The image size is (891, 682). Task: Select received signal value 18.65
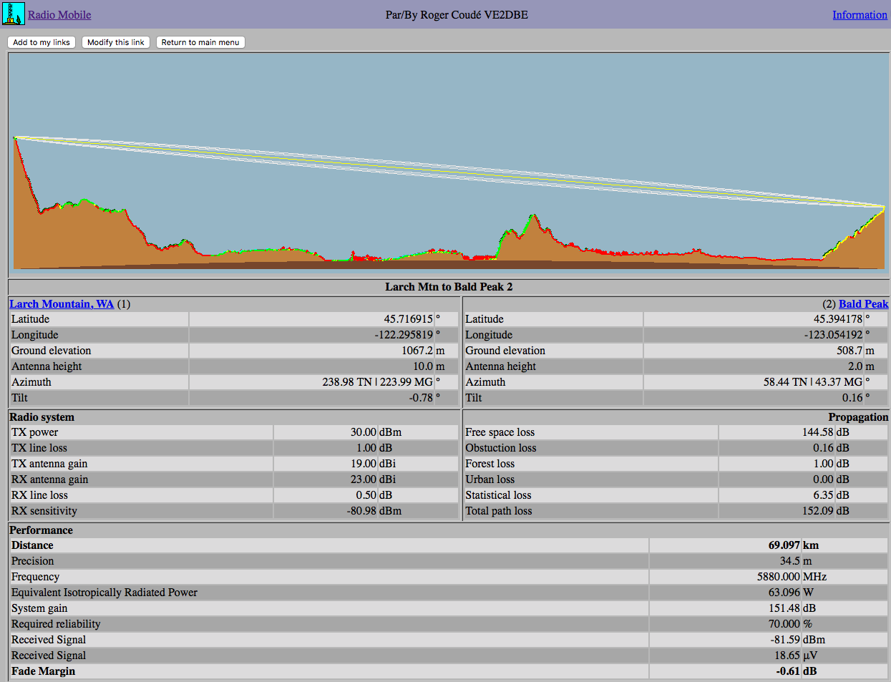[787, 656]
